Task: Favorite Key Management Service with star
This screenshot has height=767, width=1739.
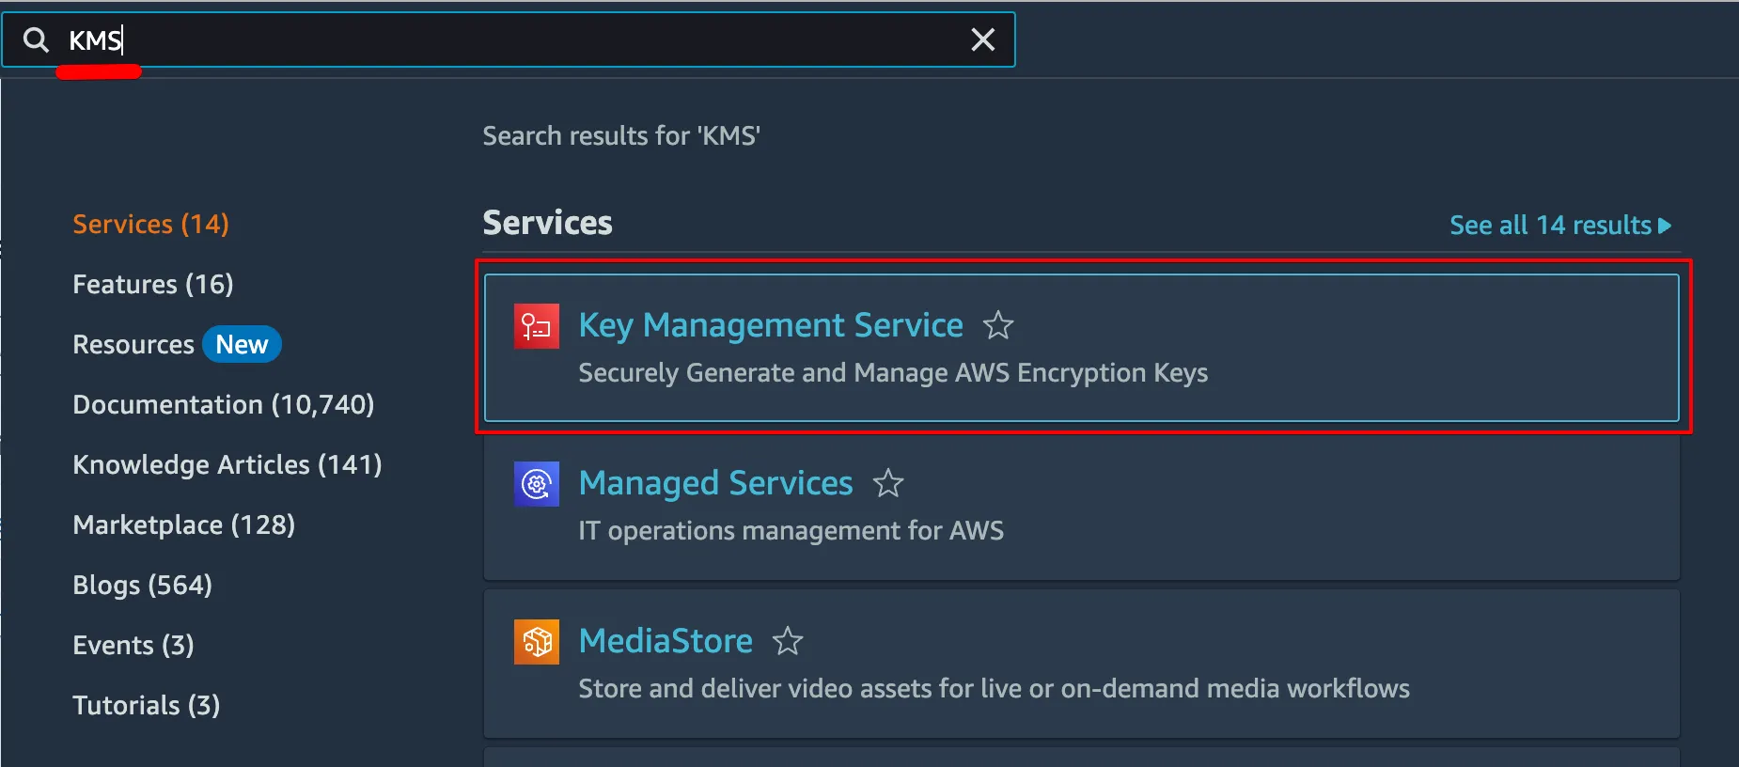Action: (x=997, y=325)
